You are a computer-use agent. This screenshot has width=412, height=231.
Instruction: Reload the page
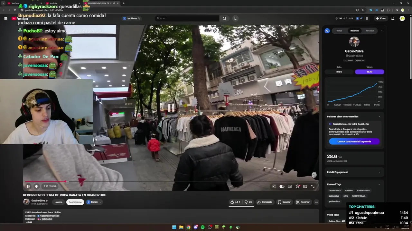coord(15,10)
